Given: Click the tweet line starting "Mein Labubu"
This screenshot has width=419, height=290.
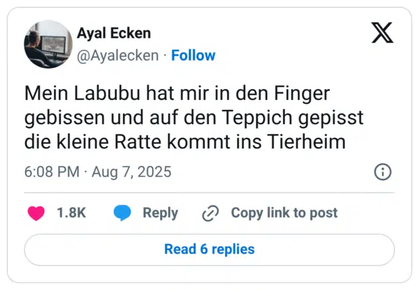Looking at the screenshot, I should point(176,92).
